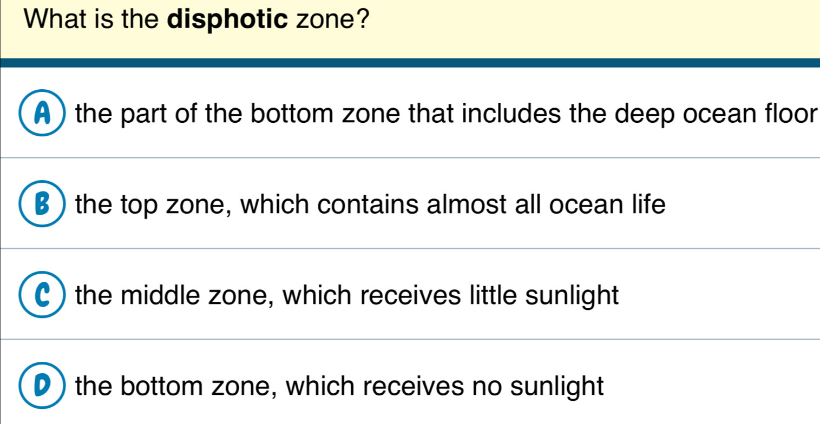Choose answer text "the bottom zone, which receives no sunlight"

339,387
